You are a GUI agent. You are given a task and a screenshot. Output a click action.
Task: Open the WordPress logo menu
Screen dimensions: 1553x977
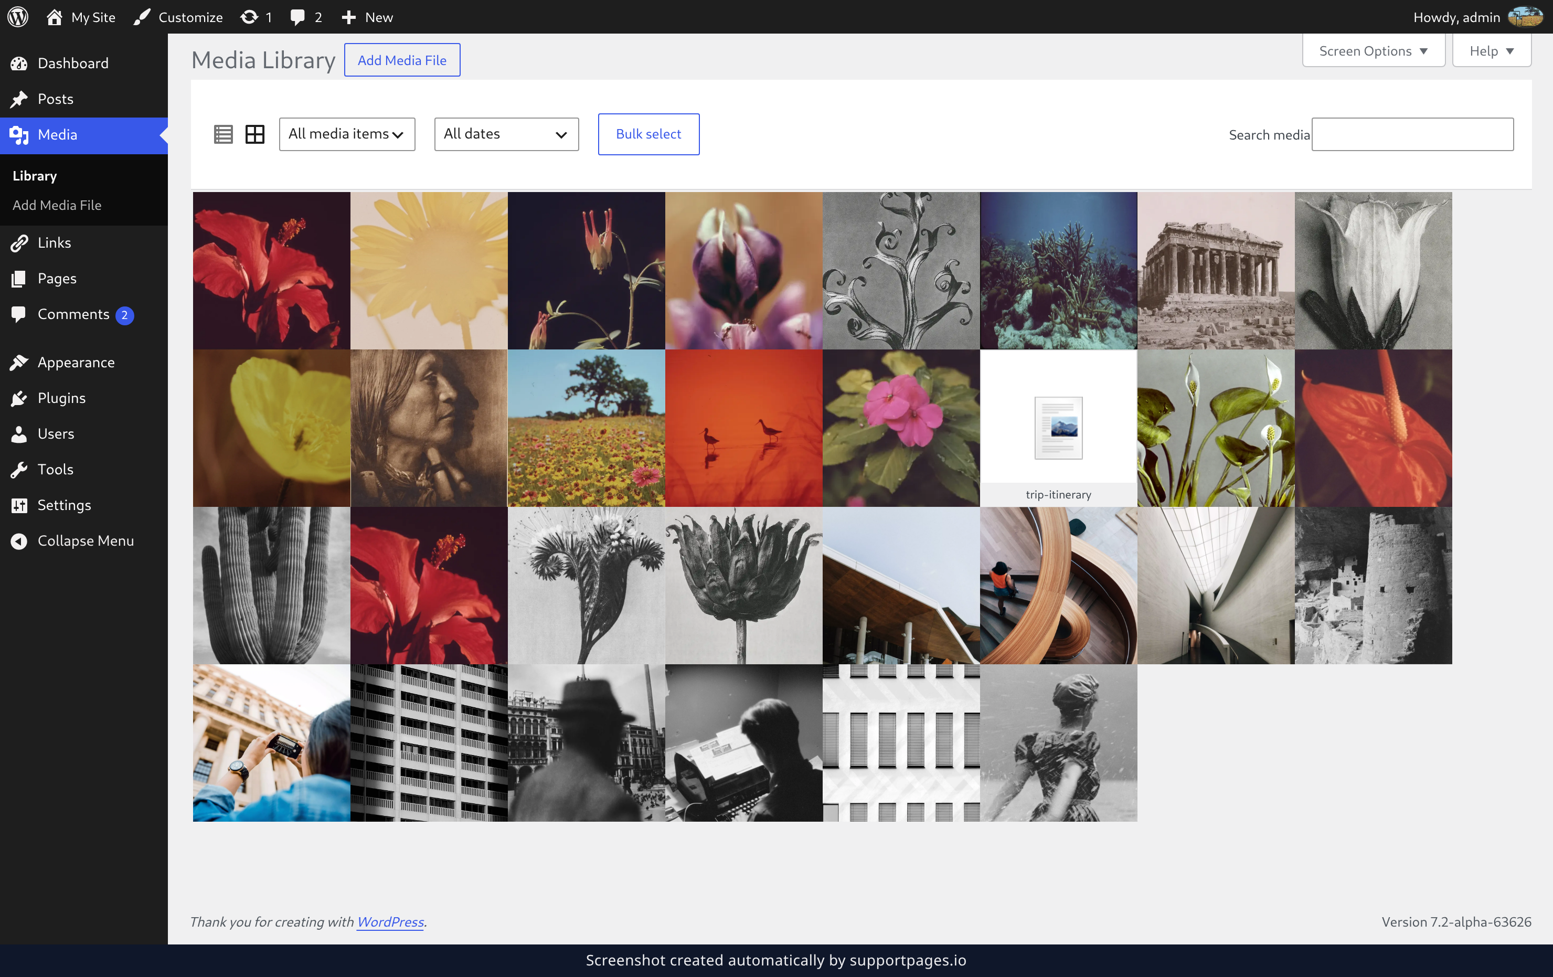coord(18,17)
